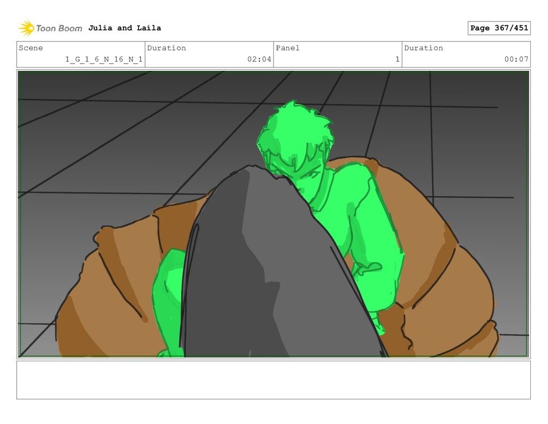Viewport: 548px width, 424px height.
Task: Click the panel duration value '00:07'
Action: pyautogui.click(x=516, y=59)
